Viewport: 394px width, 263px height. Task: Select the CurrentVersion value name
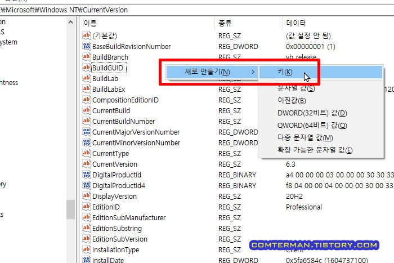click(115, 164)
